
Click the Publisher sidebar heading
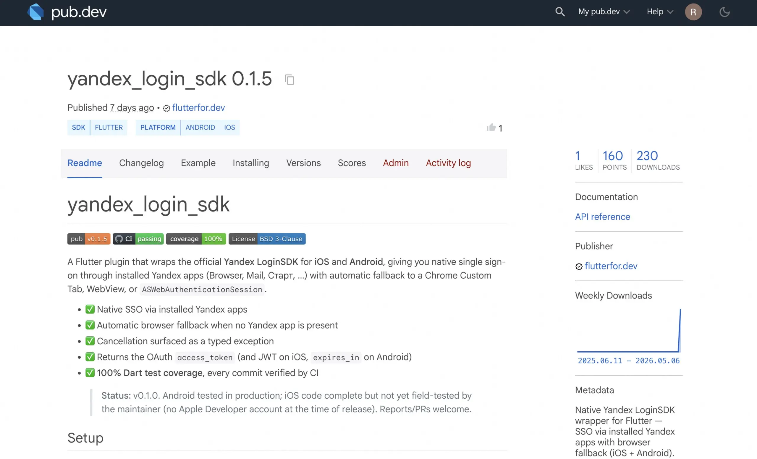point(594,246)
